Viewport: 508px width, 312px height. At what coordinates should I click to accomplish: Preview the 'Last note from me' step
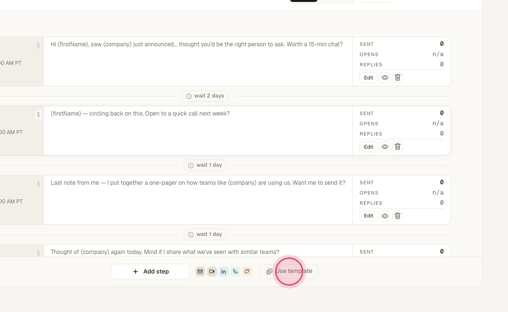click(x=385, y=216)
